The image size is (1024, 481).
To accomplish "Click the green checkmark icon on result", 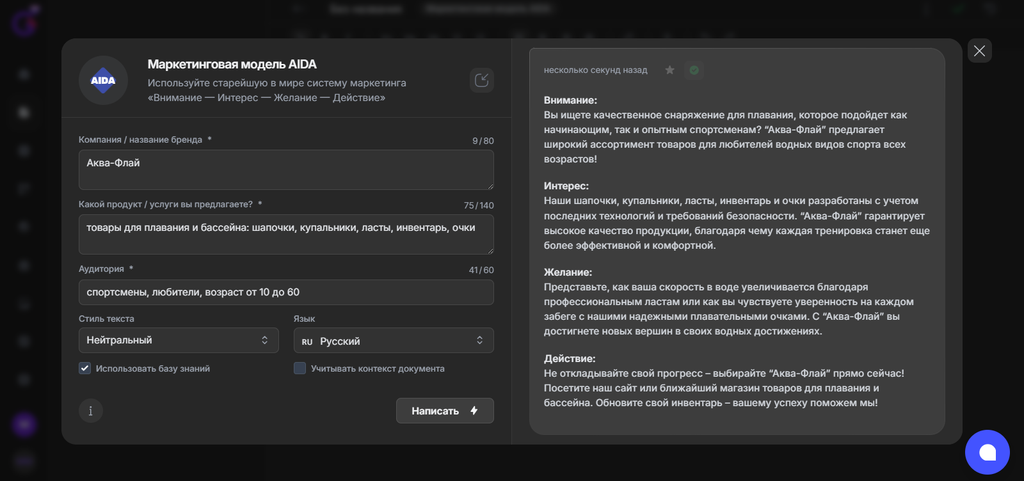I will point(694,70).
